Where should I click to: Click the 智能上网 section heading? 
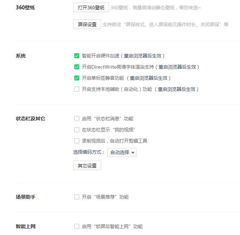pos(25,226)
